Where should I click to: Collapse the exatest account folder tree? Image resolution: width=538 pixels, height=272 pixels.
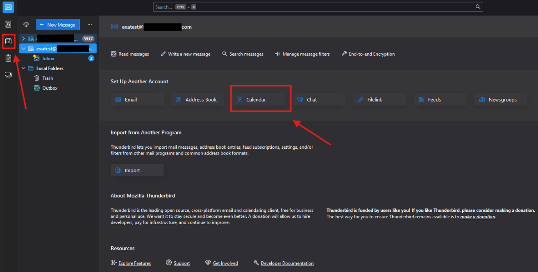(23, 48)
